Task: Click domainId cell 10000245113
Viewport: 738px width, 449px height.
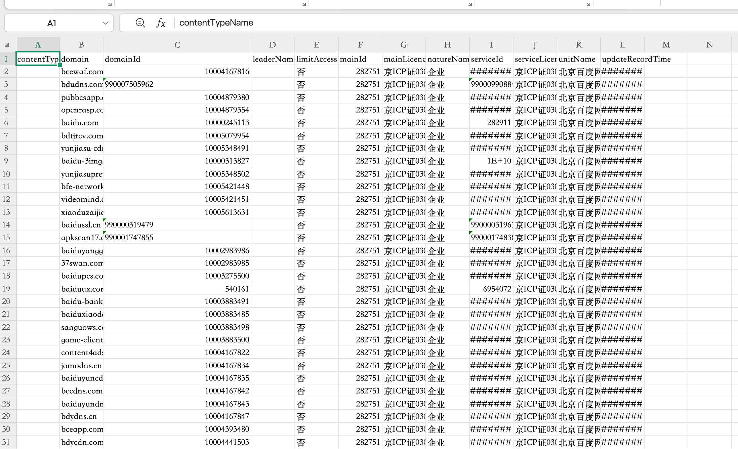Action: tap(177, 123)
